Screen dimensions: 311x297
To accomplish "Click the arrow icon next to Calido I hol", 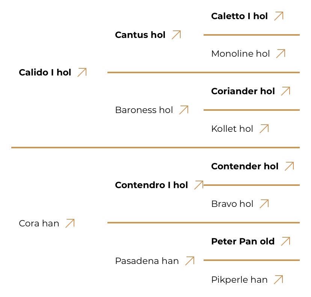I will tap(82, 72).
